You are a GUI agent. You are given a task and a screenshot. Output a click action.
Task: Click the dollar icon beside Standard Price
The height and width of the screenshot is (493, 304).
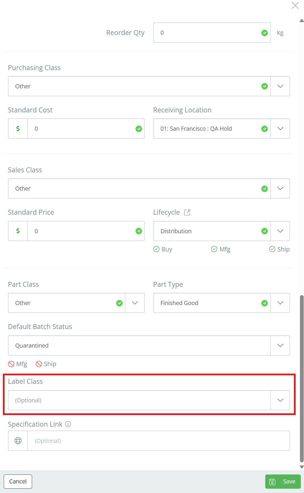pyautogui.click(x=18, y=231)
